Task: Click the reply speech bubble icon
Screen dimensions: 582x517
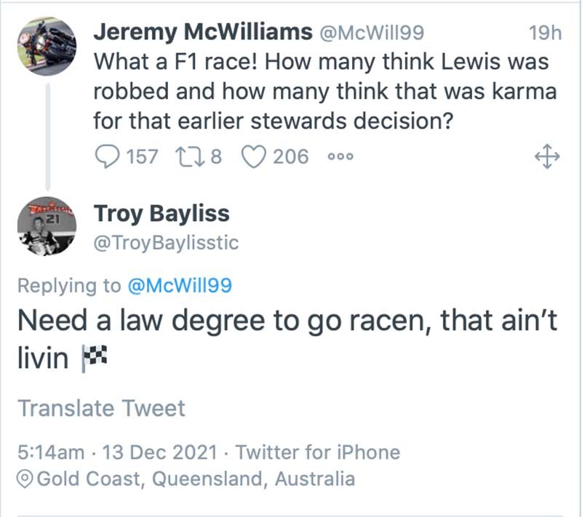Action: [x=108, y=156]
